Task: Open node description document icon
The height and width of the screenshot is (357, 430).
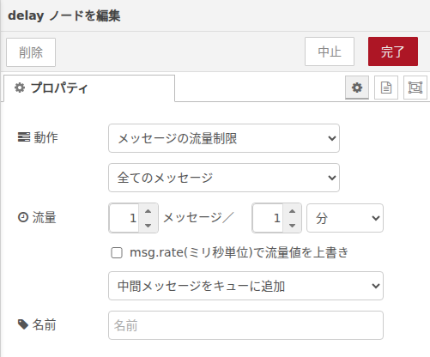Action: point(386,88)
